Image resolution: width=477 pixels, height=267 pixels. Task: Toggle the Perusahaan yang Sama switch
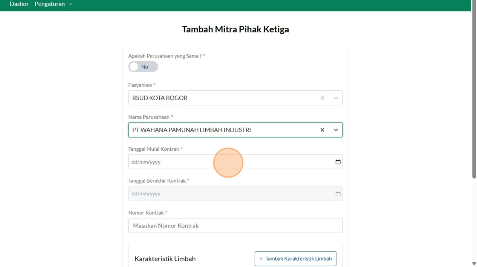tap(143, 67)
